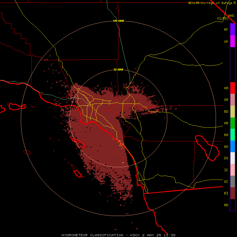Screen dimensions: 237x237
Task: Click the HHC product label
Action: click(231, 16)
